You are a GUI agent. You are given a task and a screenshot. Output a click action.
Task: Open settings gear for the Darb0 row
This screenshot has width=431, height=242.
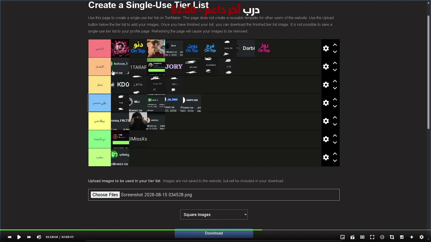click(326, 48)
